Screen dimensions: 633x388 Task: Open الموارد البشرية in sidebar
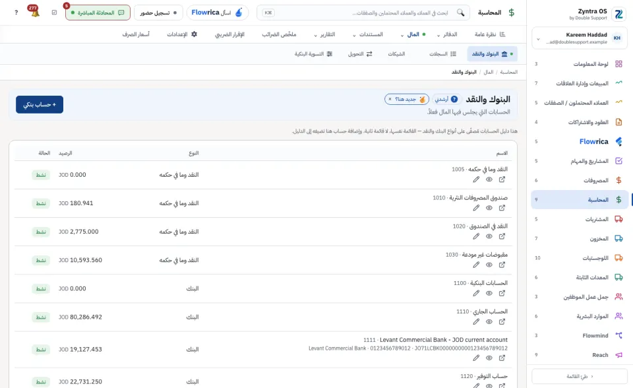tap(580, 316)
